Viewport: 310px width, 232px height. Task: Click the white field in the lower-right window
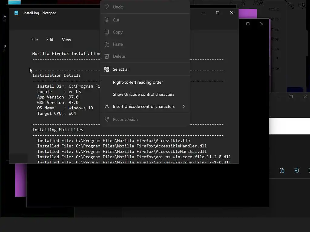pos(289,126)
